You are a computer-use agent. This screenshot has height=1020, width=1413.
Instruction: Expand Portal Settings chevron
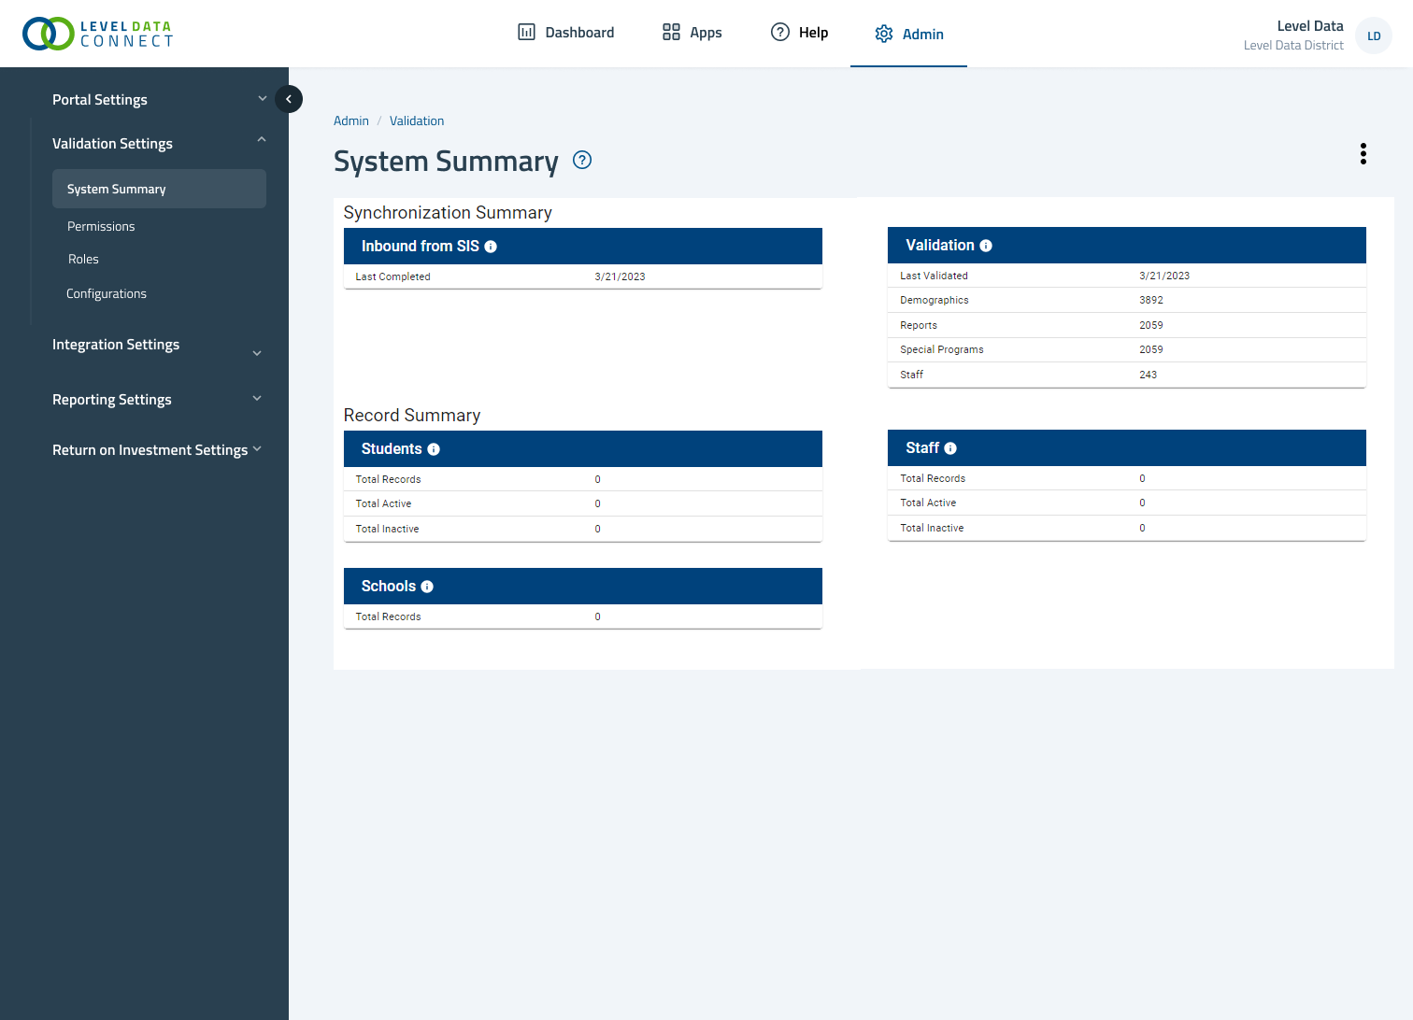tap(263, 98)
